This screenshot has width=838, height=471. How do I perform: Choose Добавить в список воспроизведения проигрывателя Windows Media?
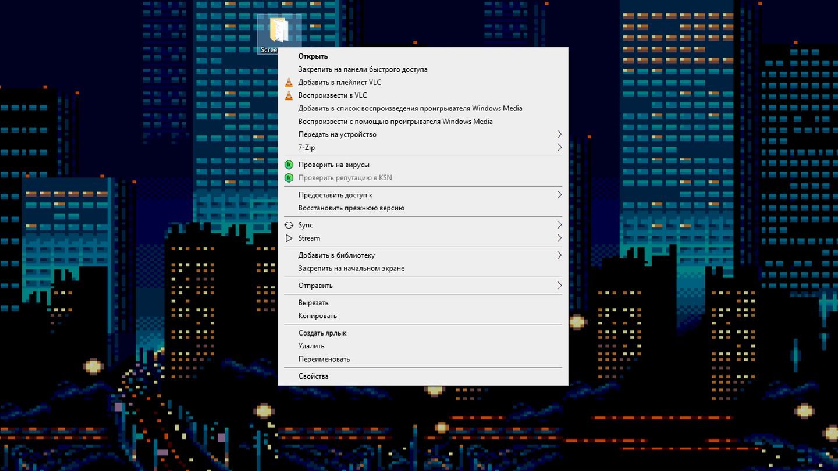tap(423, 108)
